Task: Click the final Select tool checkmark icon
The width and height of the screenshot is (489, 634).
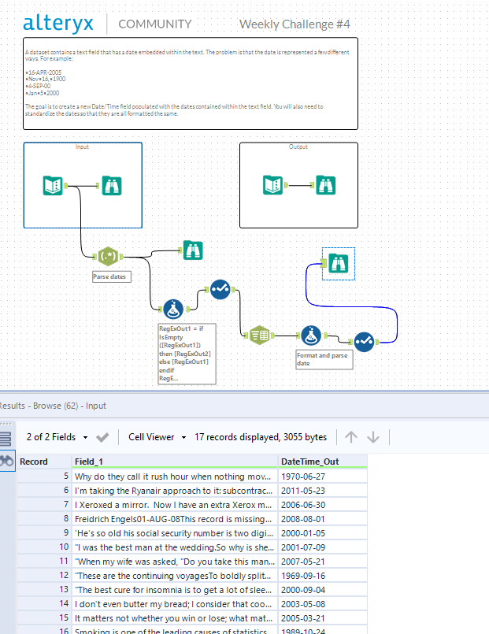Action: click(x=364, y=342)
